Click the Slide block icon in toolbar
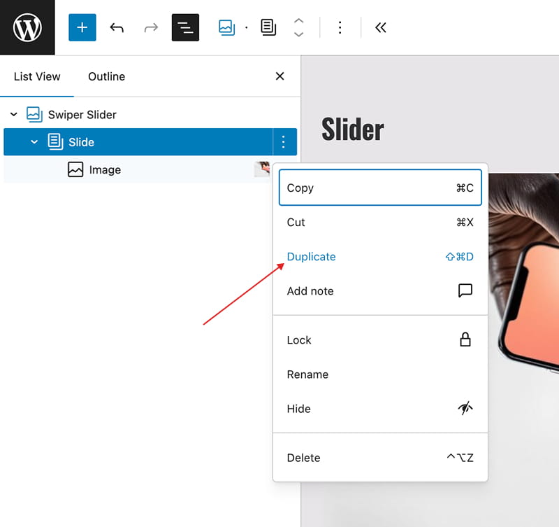 268,27
